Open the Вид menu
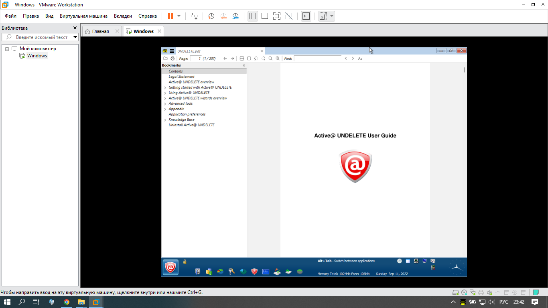This screenshot has height=308, width=548. tap(49, 16)
